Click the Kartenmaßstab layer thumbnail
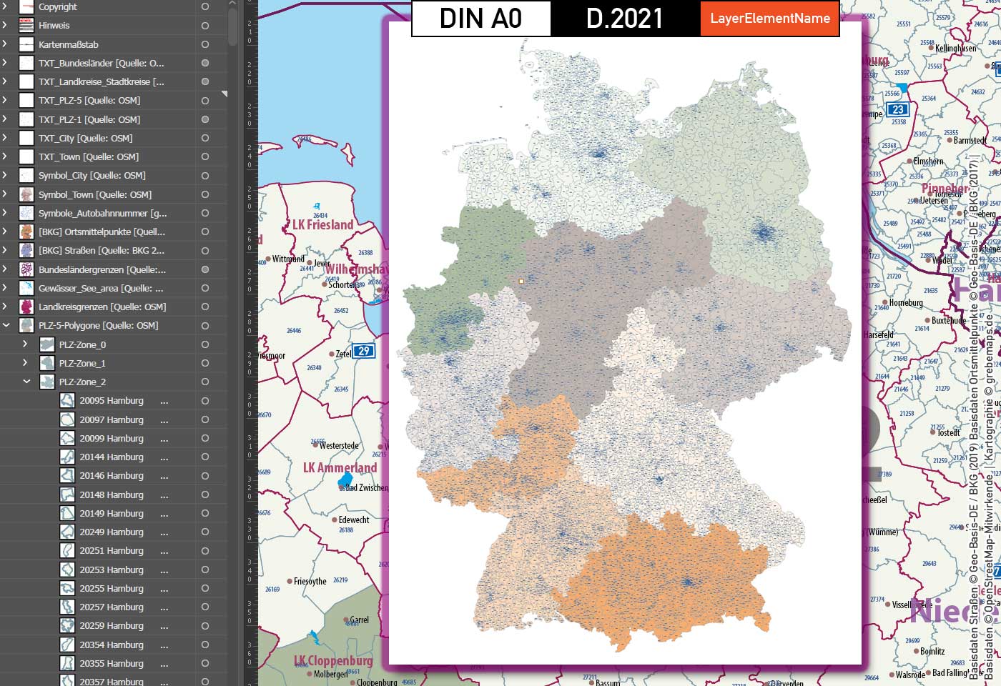Image resolution: width=1001 pixels, height=686 pixels. click(25, 44)
